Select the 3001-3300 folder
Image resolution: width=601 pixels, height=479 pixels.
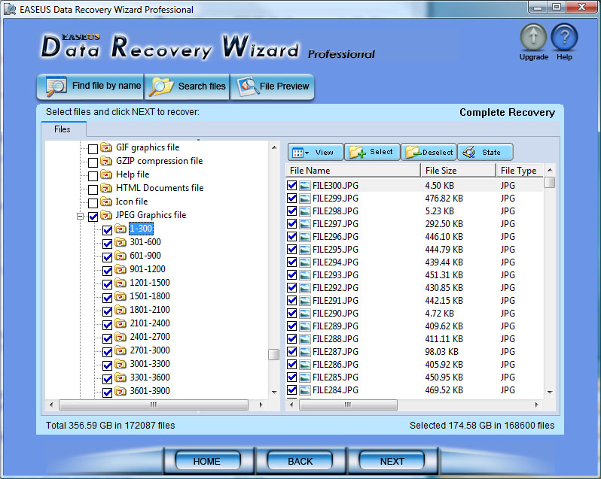click(150, 364)
